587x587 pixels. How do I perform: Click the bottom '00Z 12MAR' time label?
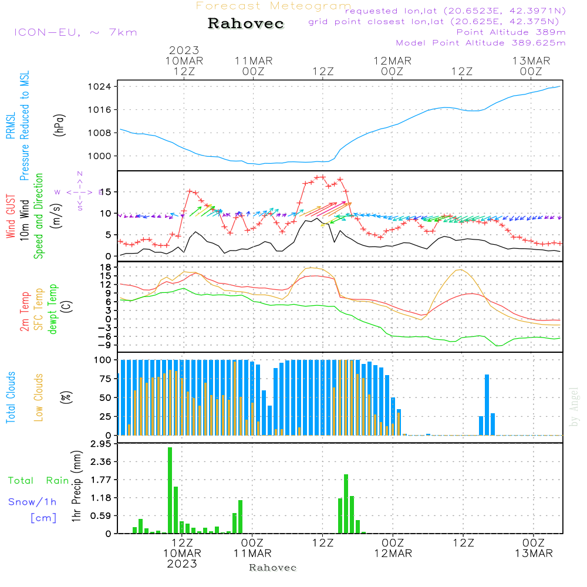click(393, 548)
